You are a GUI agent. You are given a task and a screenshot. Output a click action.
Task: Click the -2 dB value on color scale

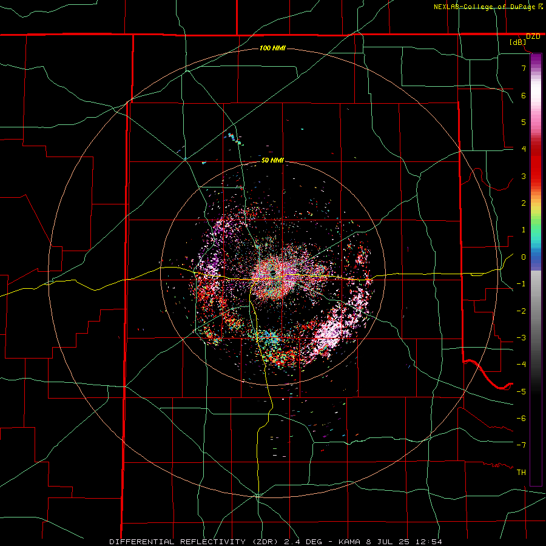tap(521, 311)
